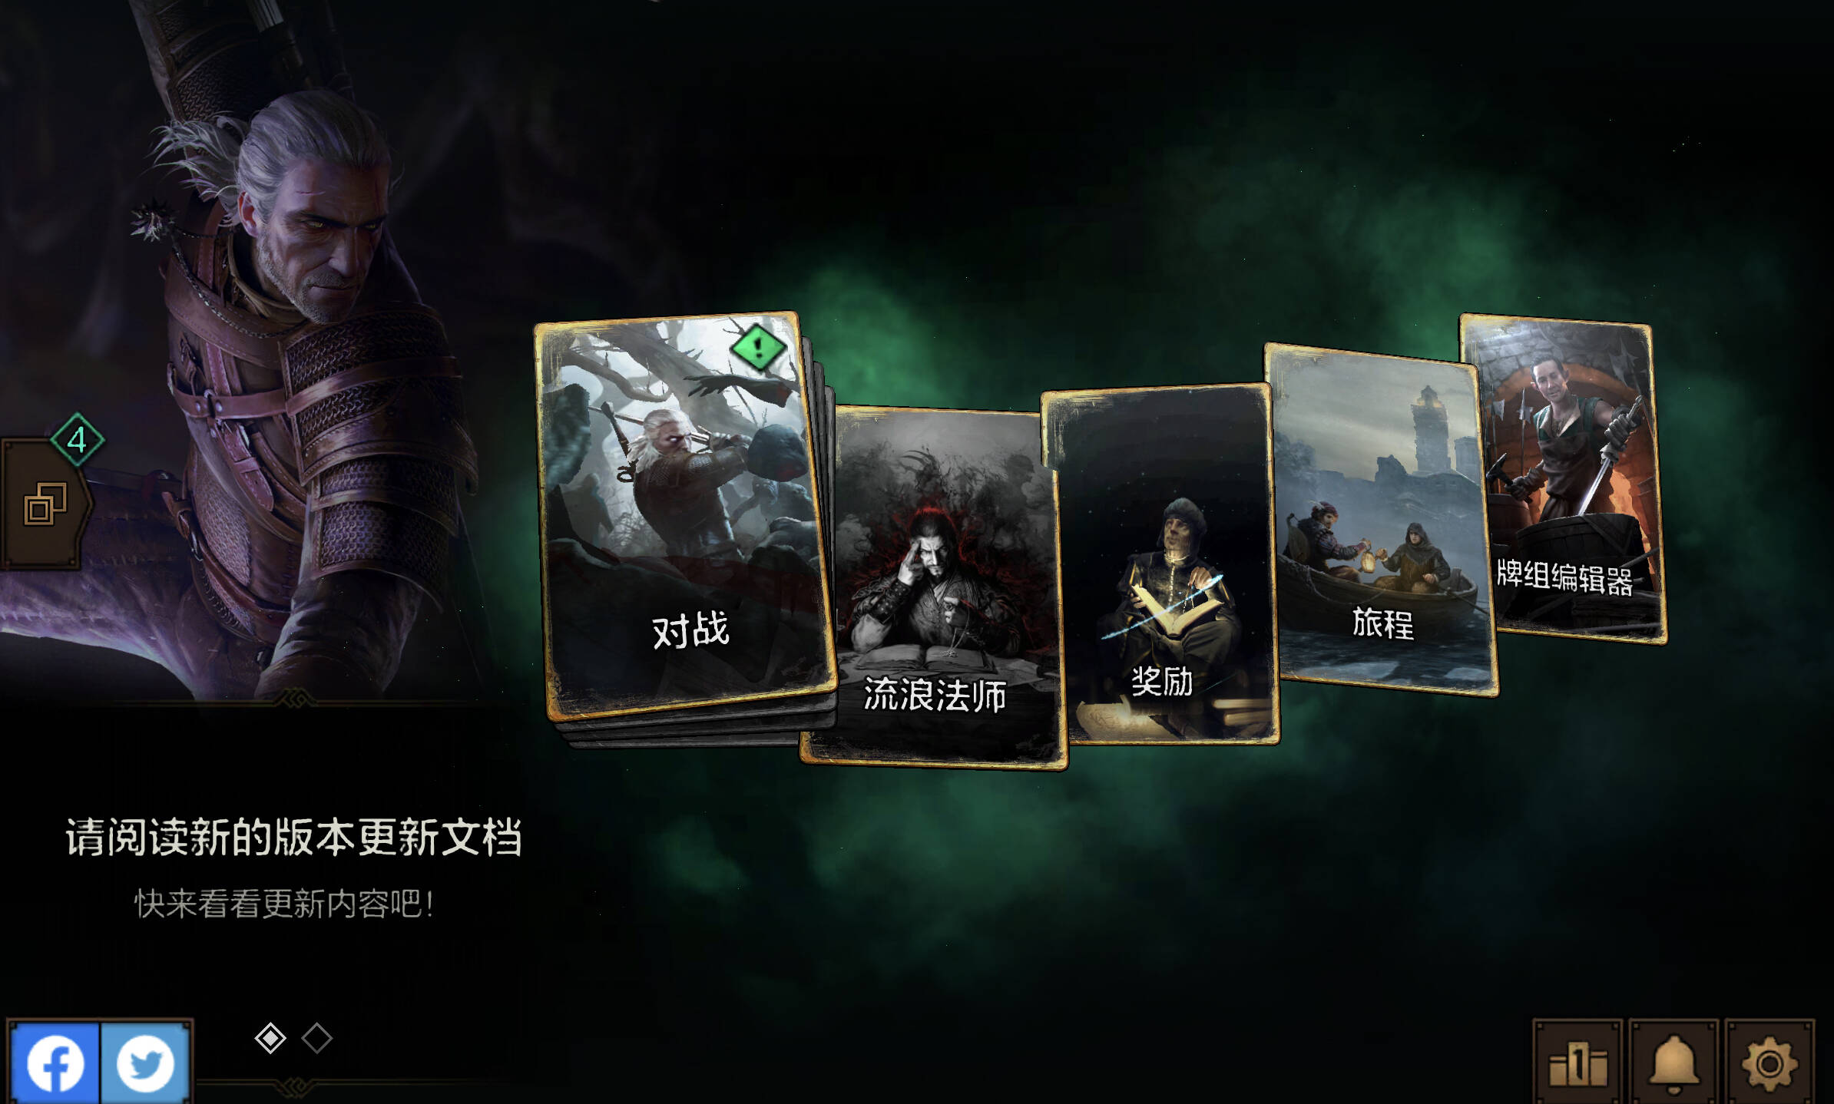Open the 奖励 card
This screenshot has width=1834, height=1104.
click(x=1160, y=564)
